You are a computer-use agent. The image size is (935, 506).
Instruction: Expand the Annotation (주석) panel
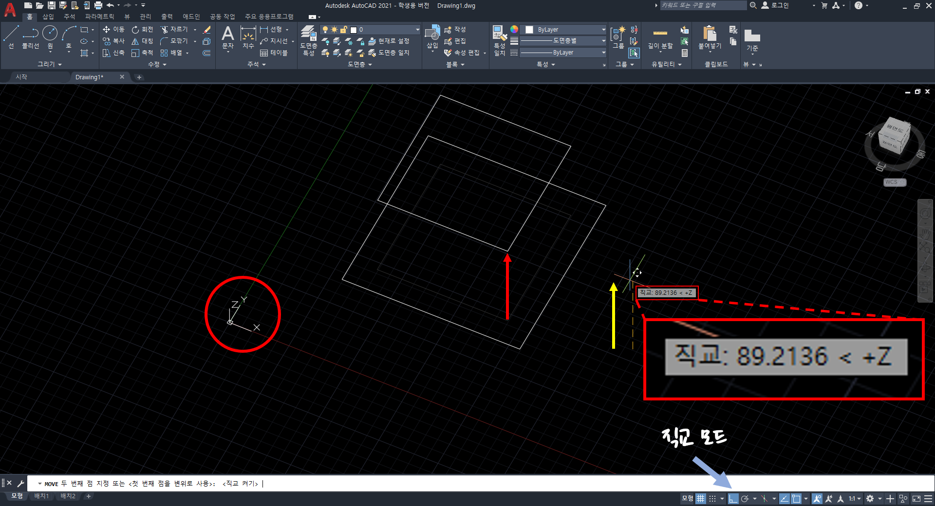click(256, 64)
